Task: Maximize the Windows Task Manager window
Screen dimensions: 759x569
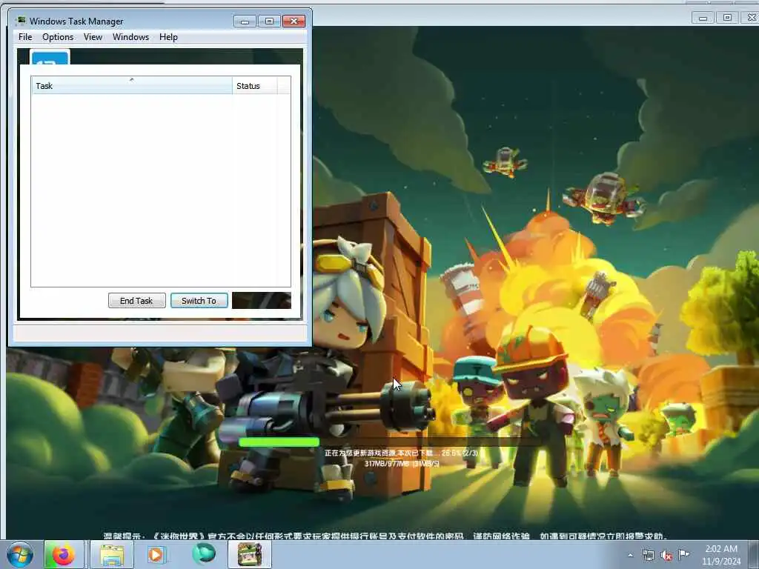Action: point(269,21)
